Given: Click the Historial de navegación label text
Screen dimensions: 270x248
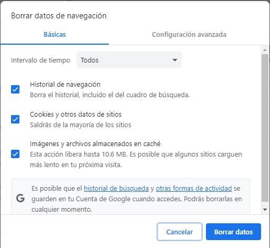Looking at the screenshot, I should (x=65, y=85).
